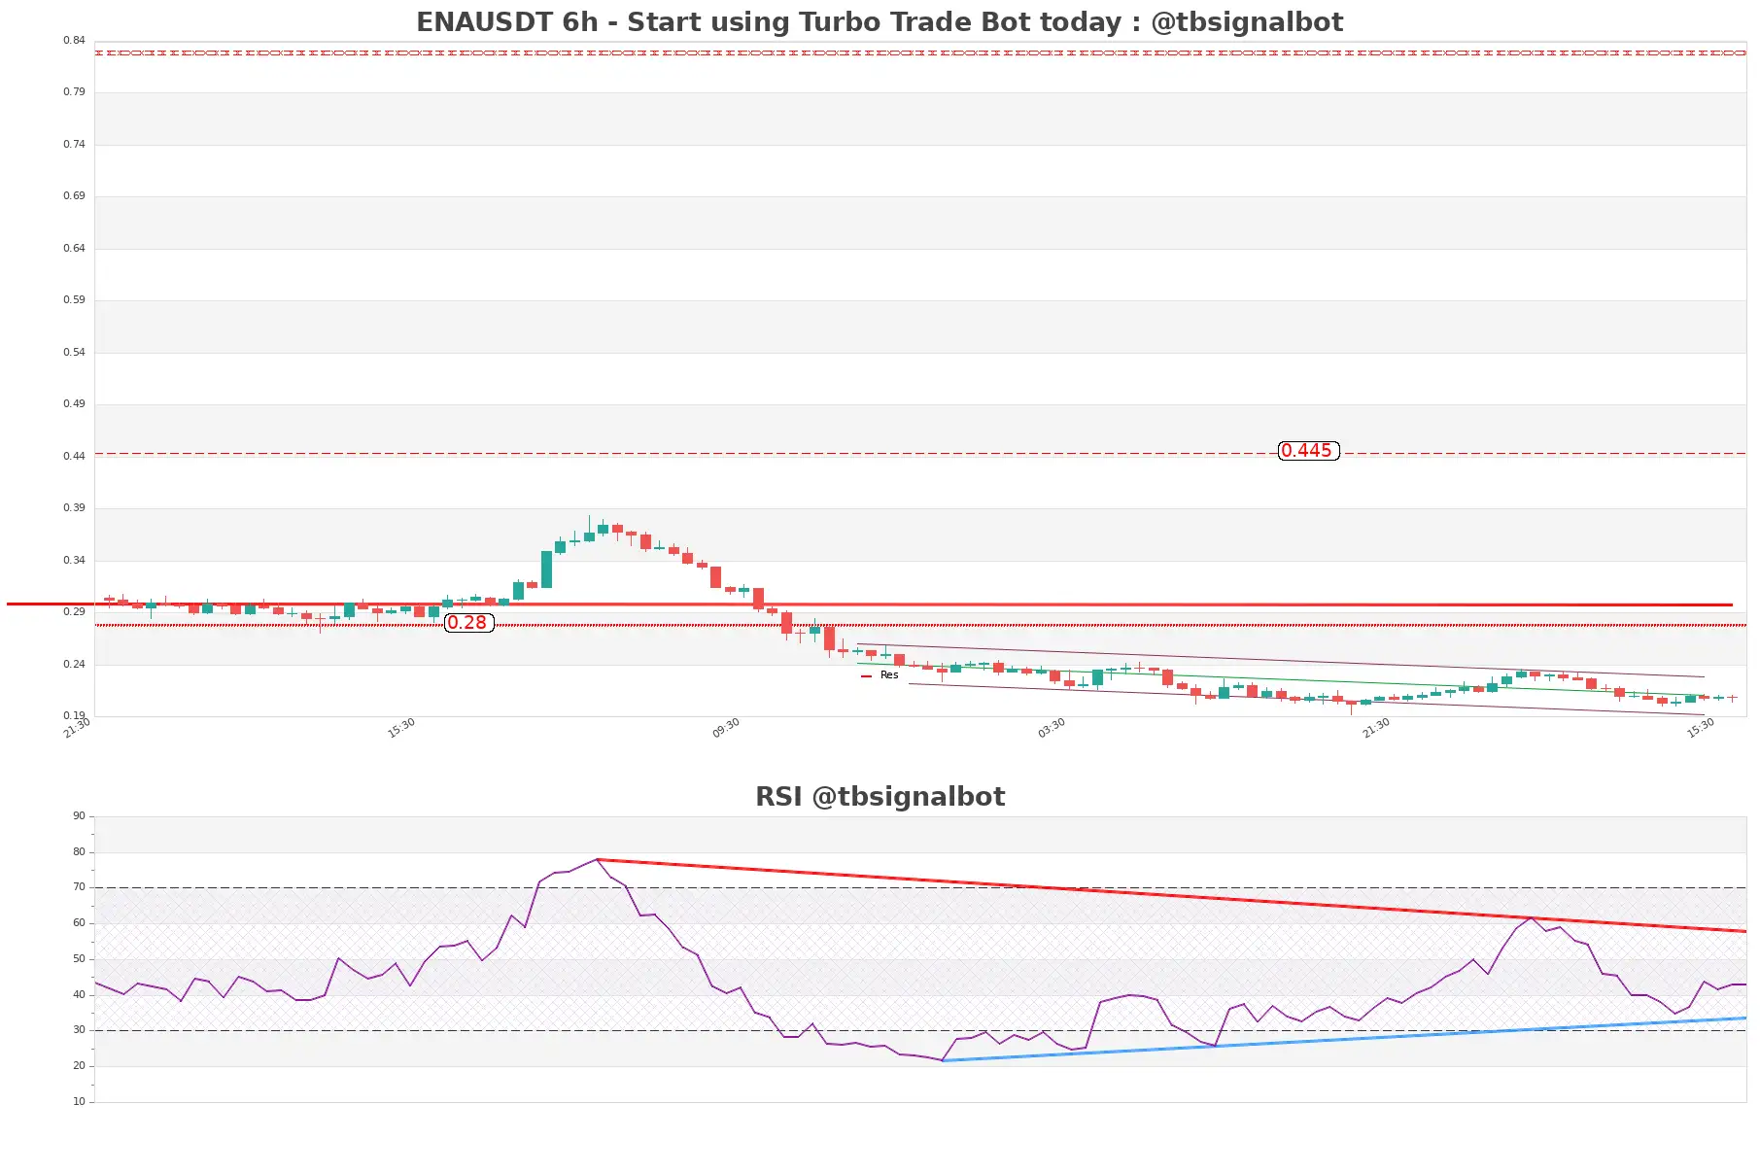
Task: Click the RSI @tbsignalbot title
Action: (880, 797)
